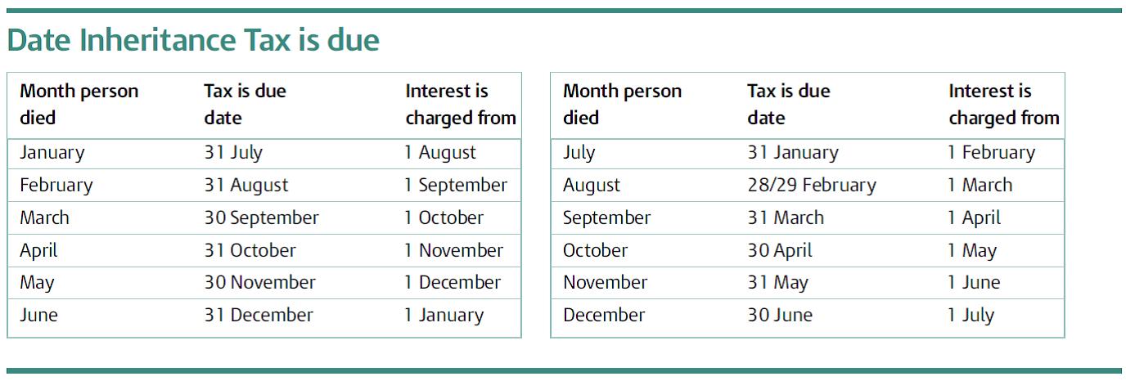Click the December month cell
This screenshot has width=1126, height=381.
(603, 316)
